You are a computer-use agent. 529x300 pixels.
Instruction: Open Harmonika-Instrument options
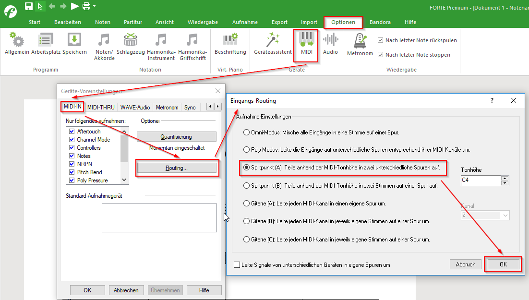coord(161,47)
